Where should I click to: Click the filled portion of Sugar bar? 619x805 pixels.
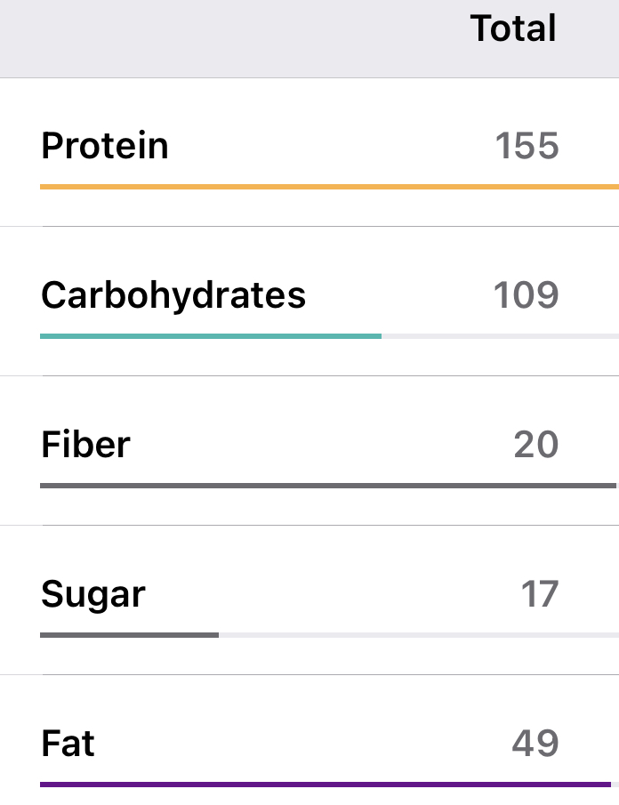pos(129,635)
